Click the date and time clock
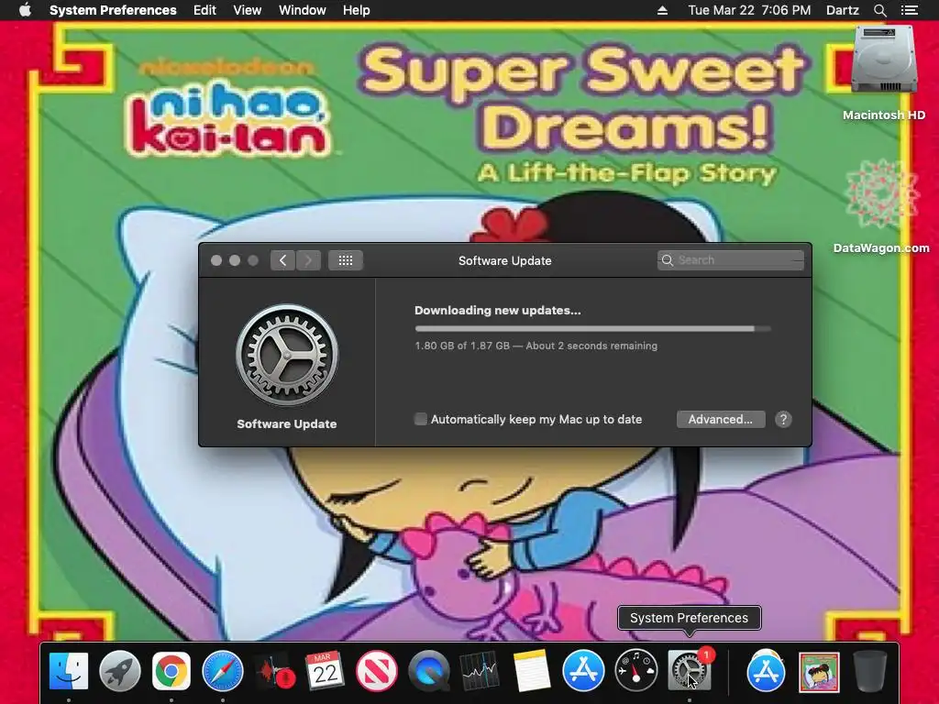939x704 pixels. pos(749,10)
